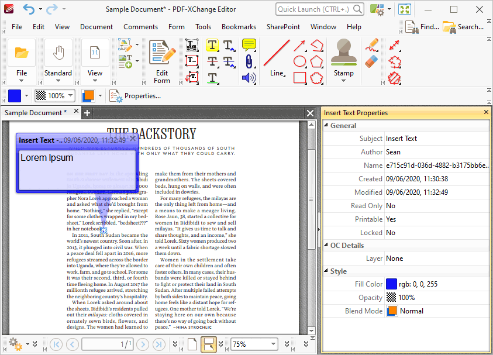Select the Underline Text tool
Viewport: 493px width, 355px height.
pyautogui.click(x=212, y=78)
